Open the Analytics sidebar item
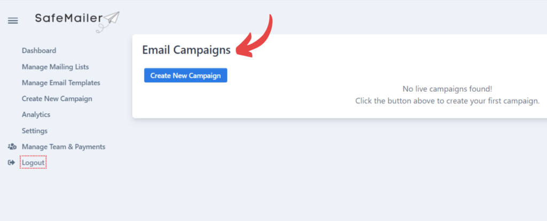The height and width of the screenshot is (221, 547). (36, 115)
